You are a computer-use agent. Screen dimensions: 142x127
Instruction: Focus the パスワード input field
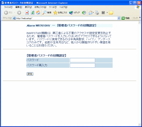82,60
